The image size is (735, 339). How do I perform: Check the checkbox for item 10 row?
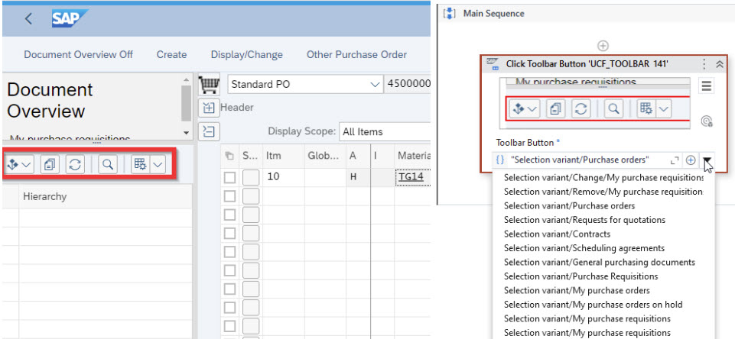pyautogui.click(x=229, y=177)
